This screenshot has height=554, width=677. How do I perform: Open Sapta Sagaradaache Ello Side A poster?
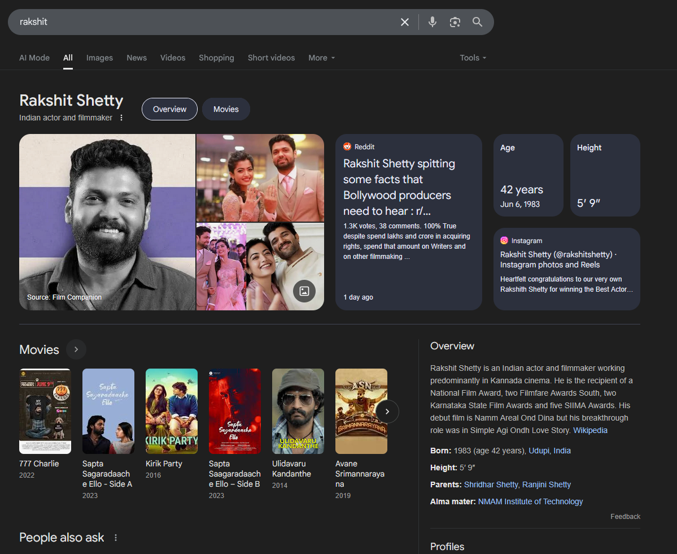click(x=108, y=411)
